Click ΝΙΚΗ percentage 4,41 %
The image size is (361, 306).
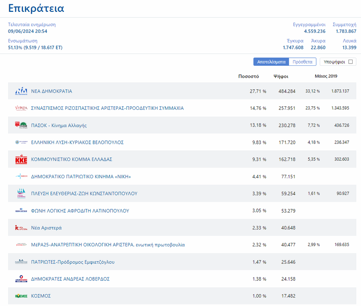tap(259, 176)
